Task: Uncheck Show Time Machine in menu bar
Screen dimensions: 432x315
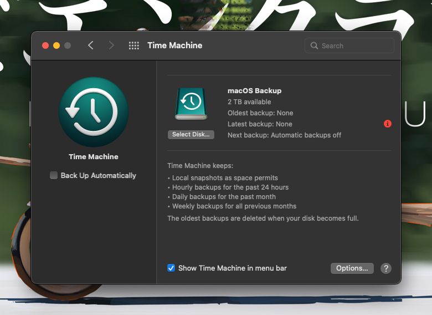Action: point(171,268)
